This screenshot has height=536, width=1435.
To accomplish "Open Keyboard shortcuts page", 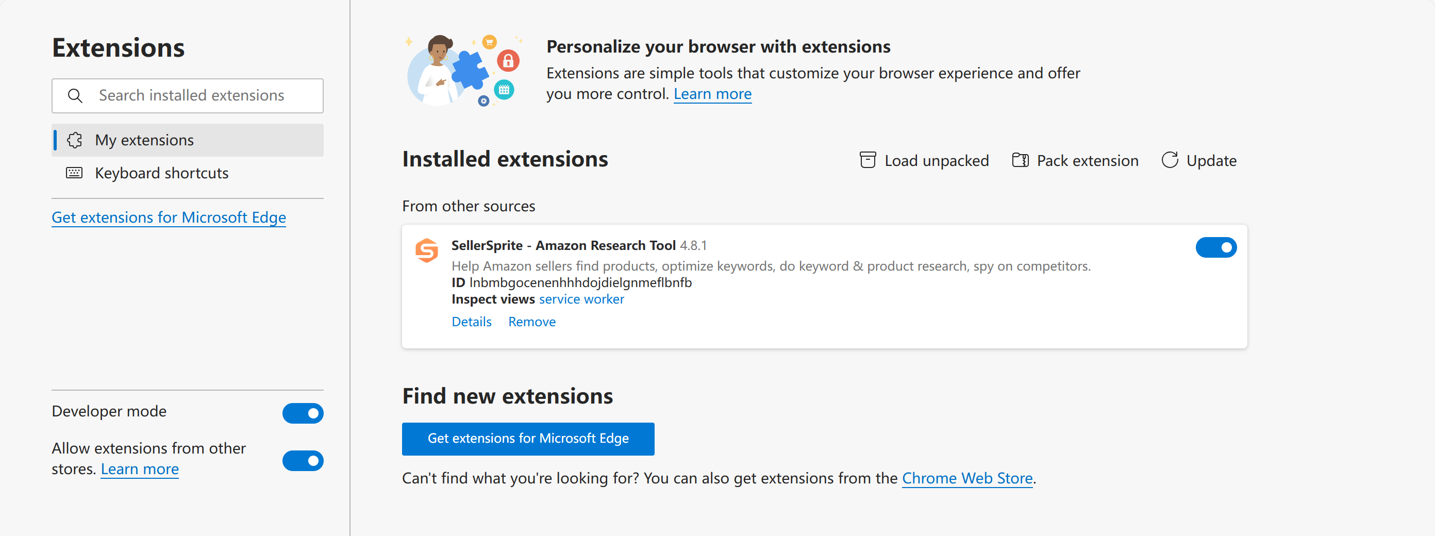I will (161, 173).
